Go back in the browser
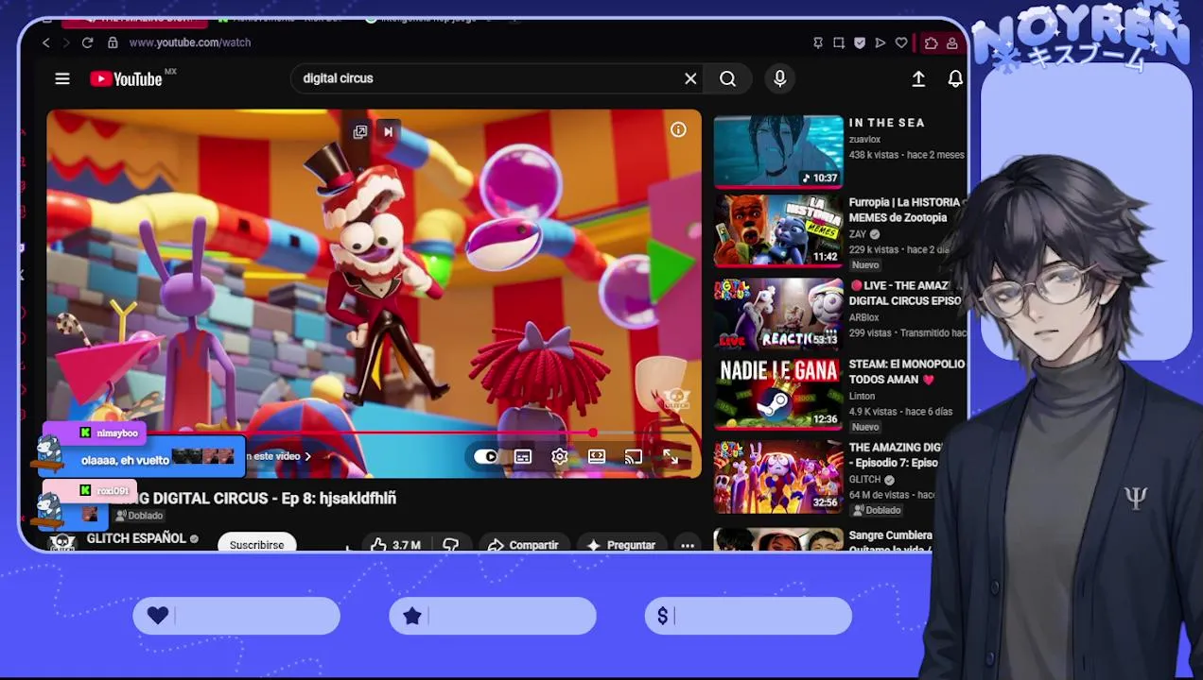Image resolution: width=1203 pixels, height=680 pixels. tap(45, 42)
